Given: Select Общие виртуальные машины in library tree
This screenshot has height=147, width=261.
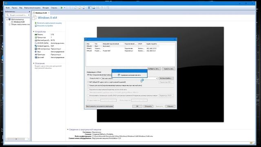Looking at the screenshot, I should (20, 24).
